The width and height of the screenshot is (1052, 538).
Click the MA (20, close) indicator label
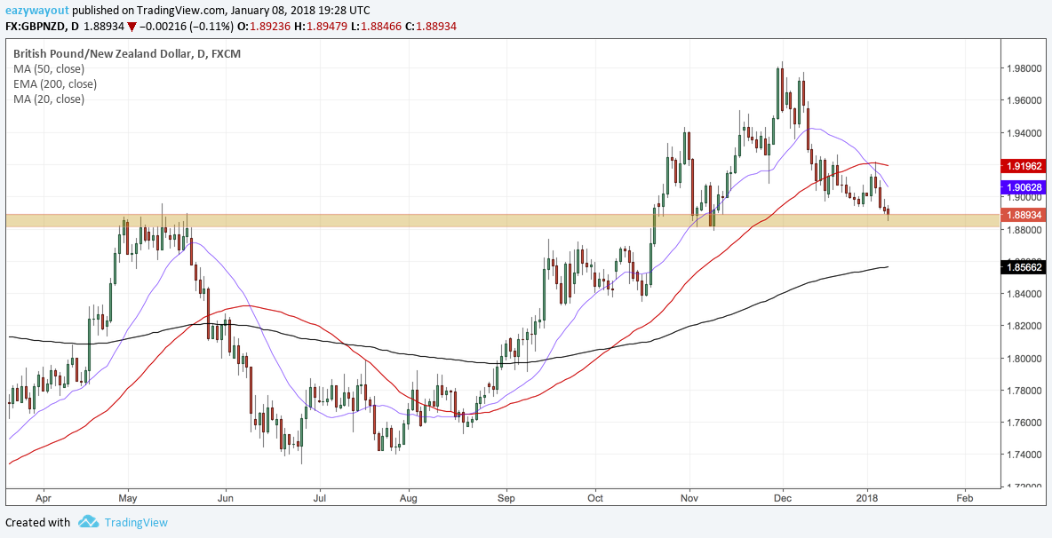point(49,99)
